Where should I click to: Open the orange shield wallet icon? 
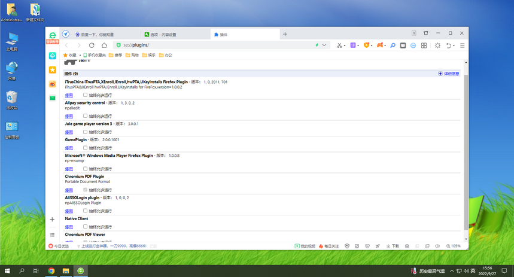tap(366, 45)
